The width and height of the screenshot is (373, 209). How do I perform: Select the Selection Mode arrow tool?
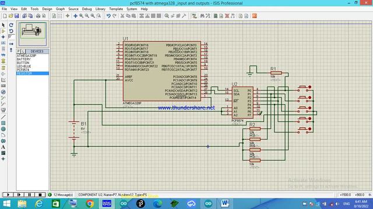coord(3,25)
